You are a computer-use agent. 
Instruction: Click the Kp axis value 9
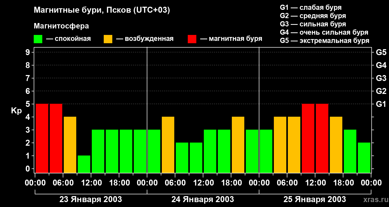pyautogui.click(x=28, y=52)
